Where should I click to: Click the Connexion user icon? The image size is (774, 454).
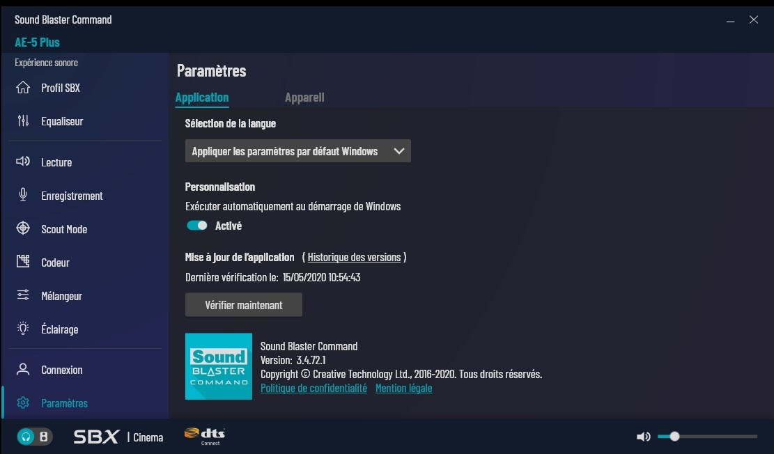(x=23, y=369)
